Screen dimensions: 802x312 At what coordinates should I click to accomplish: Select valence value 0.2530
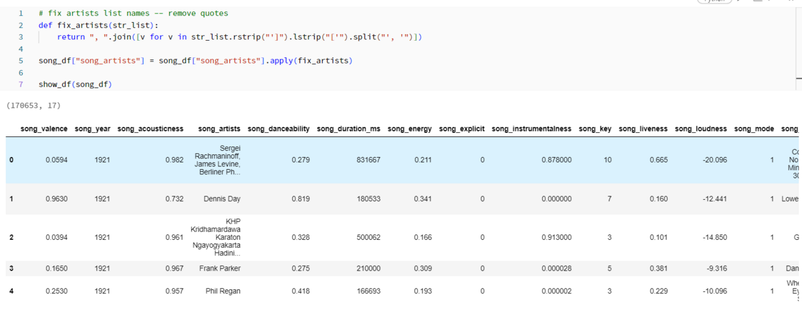click(55, 291)
